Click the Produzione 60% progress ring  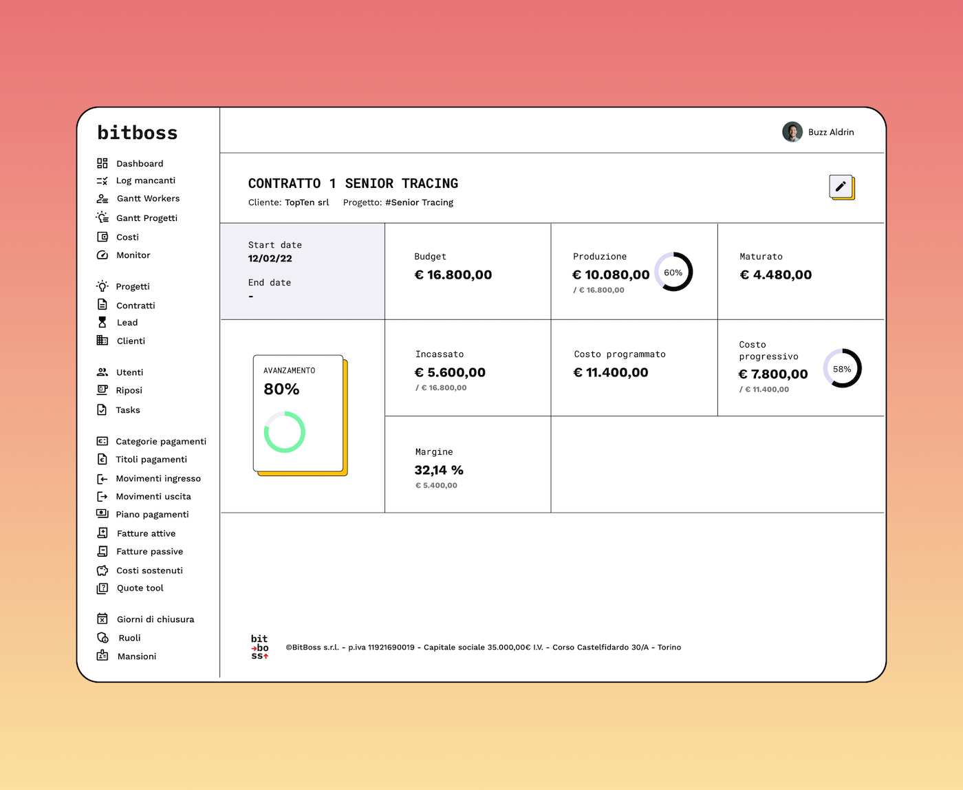673,273
